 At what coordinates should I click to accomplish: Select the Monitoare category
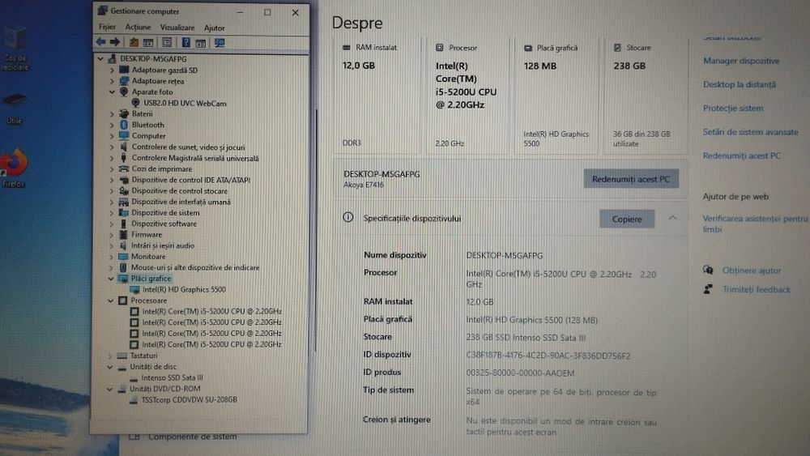click(148, 257)
